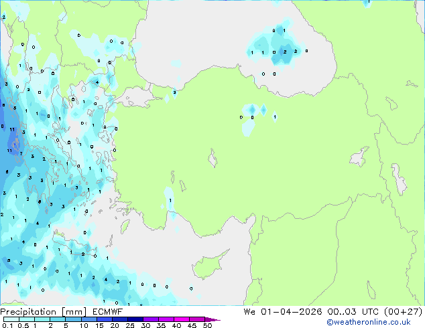Click Cyprus island on the map

click(207, 266)
